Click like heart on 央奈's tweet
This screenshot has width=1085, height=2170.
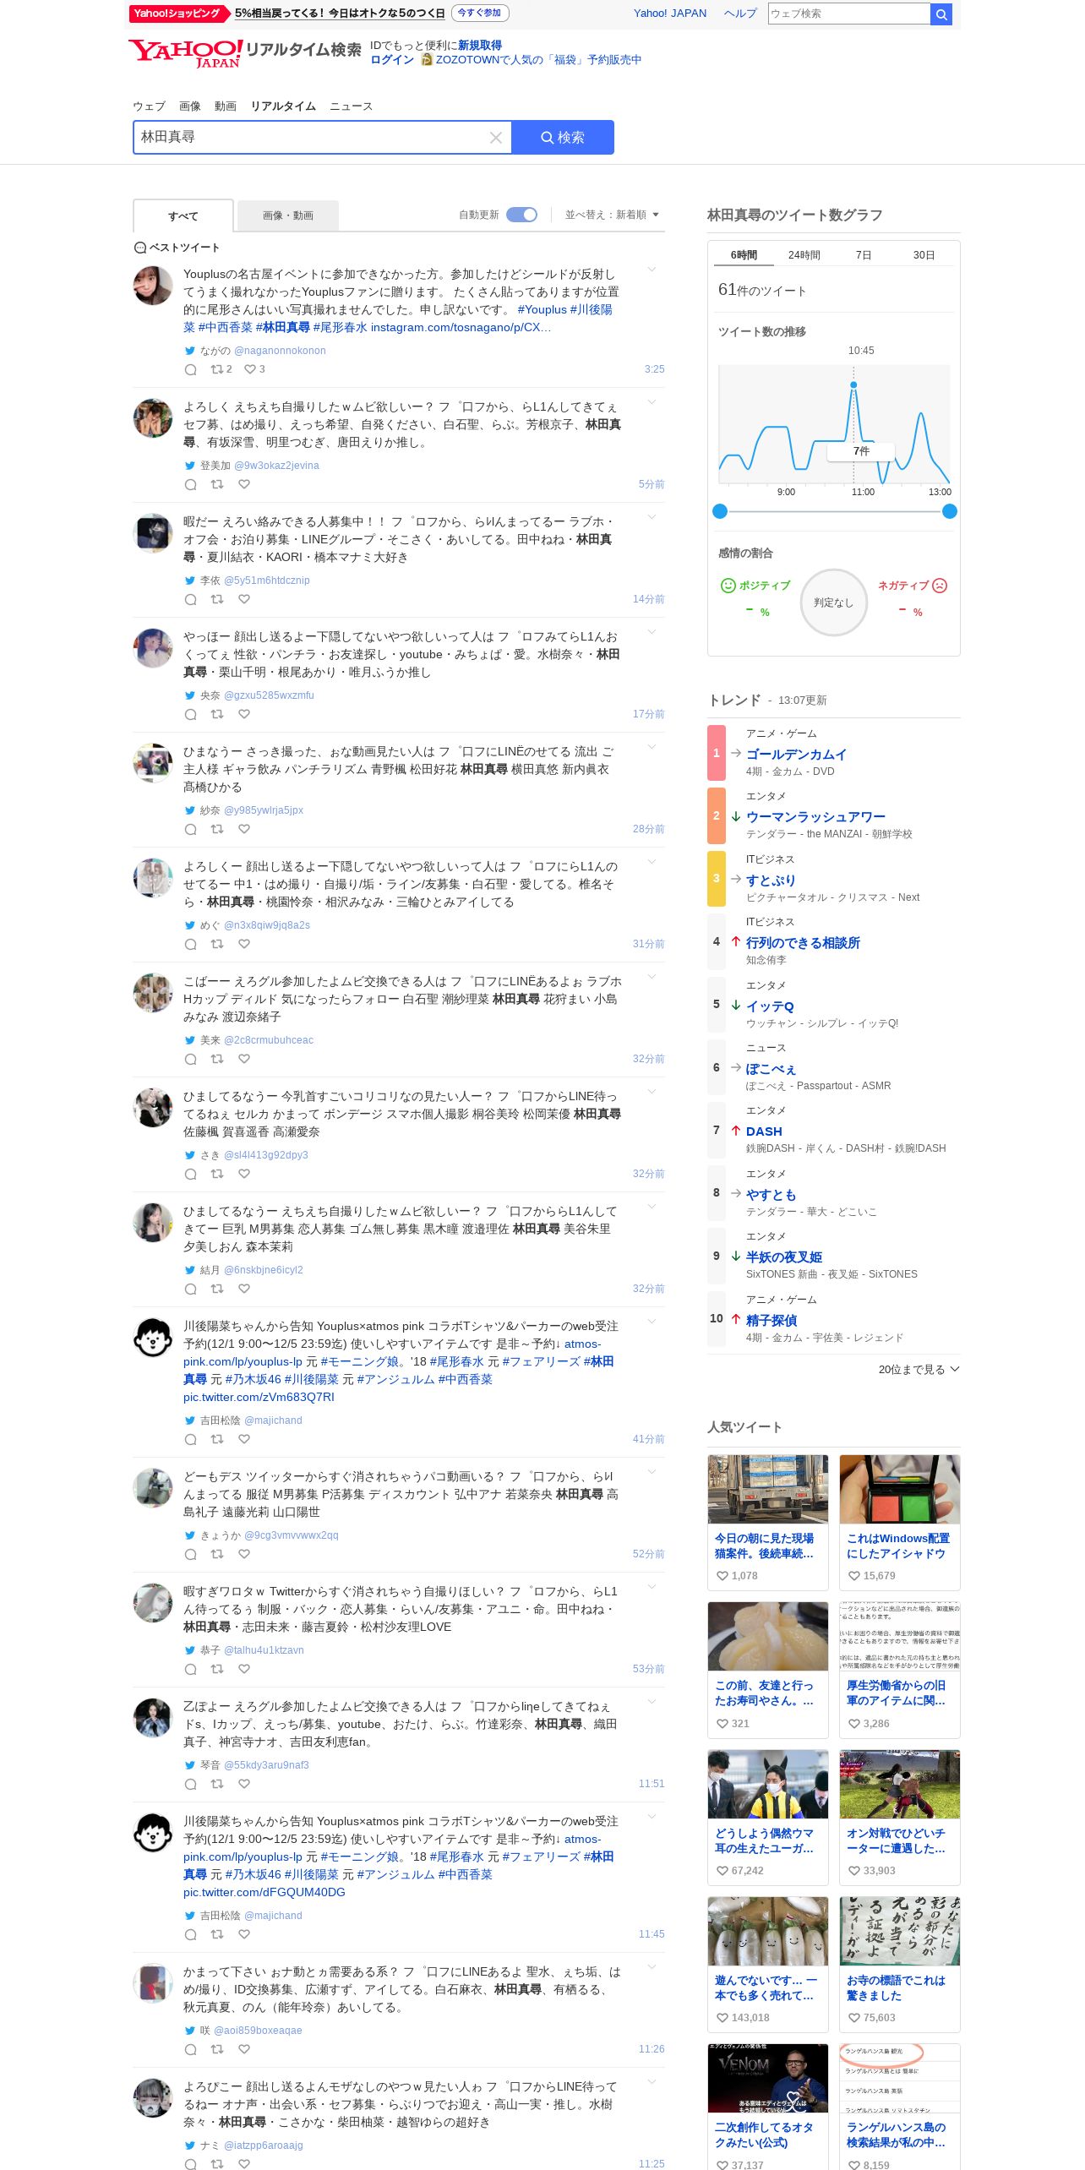click(244, 714)
